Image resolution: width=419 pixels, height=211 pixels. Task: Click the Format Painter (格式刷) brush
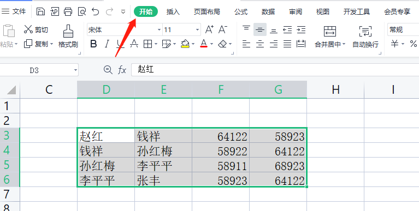click(68, 36)
